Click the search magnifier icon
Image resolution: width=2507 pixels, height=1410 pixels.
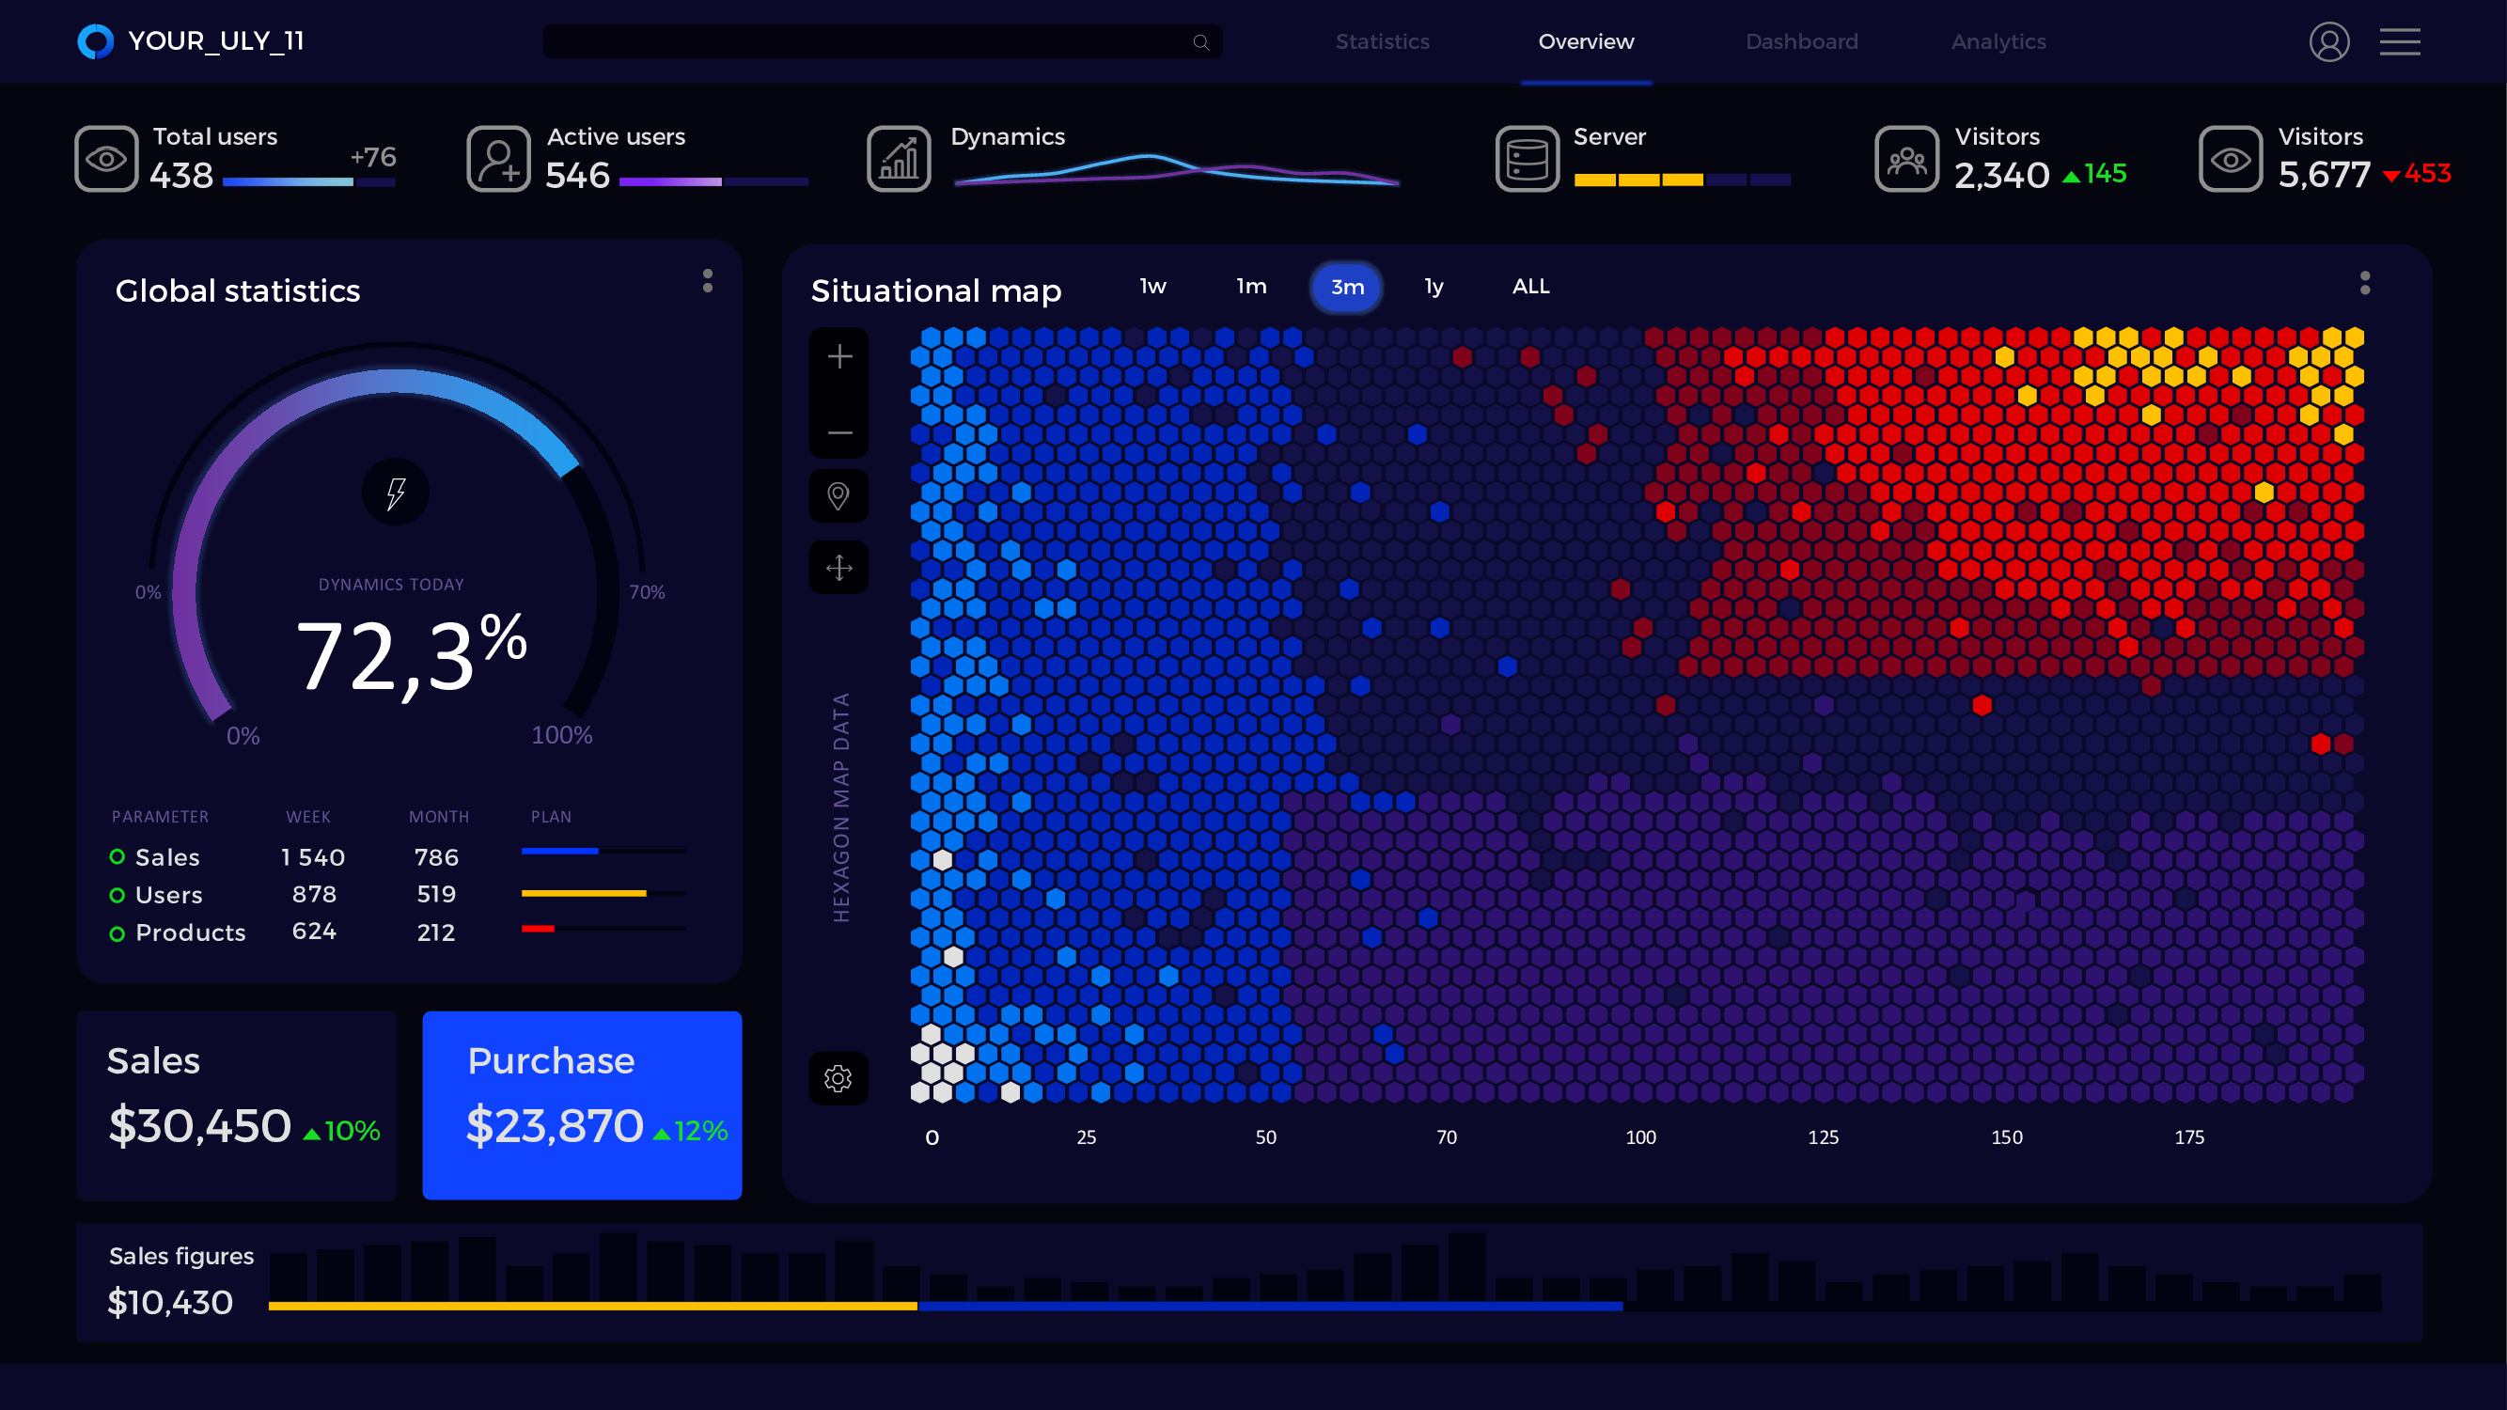[x=1201, y=42]
